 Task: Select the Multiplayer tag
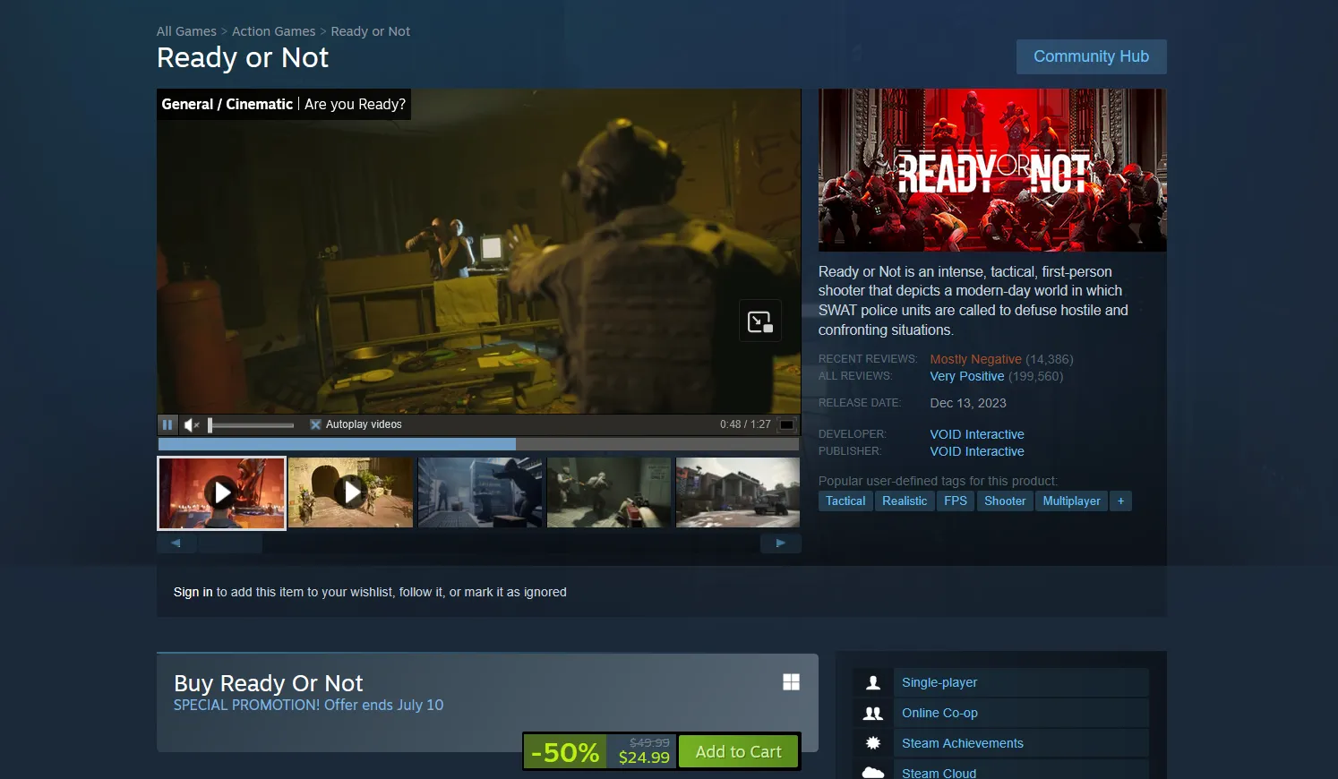point(1071,501)
